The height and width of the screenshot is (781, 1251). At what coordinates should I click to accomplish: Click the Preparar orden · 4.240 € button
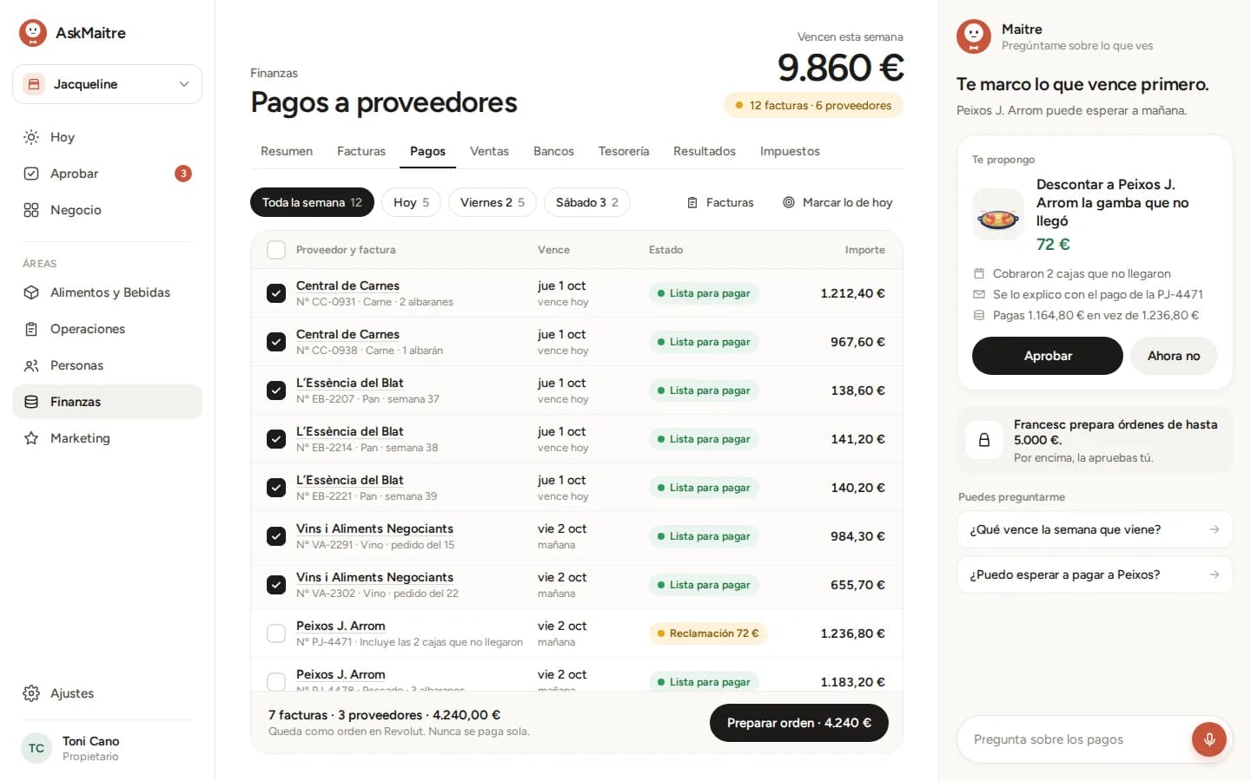coord(799,723)
